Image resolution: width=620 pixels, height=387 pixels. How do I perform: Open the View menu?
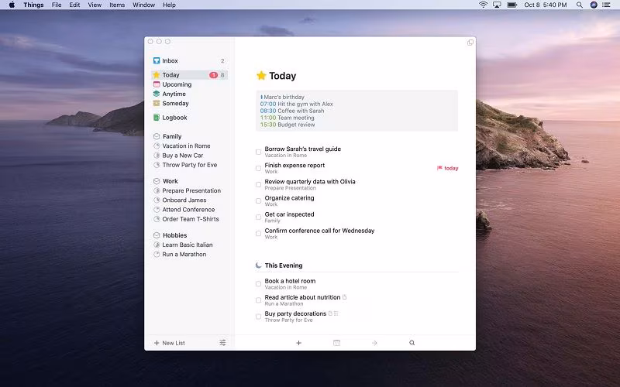click(x=95, y=5)
